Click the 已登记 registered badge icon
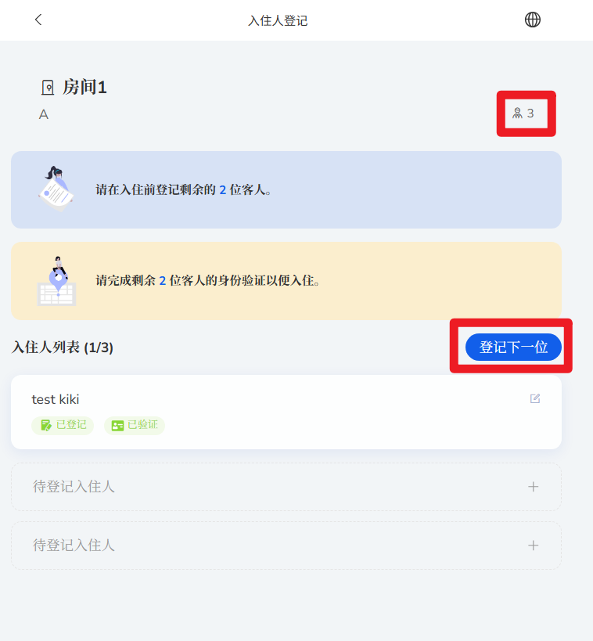593x641 pixels. [46, 425]
